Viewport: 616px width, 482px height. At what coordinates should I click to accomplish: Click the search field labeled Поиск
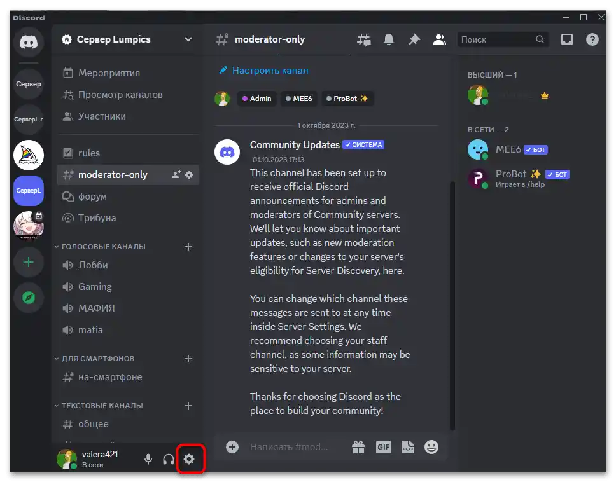(503, 39)
